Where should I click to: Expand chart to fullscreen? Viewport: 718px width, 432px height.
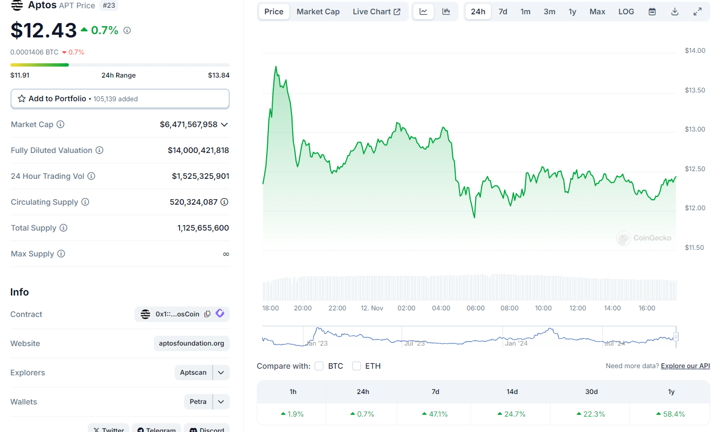pos(698,12)
